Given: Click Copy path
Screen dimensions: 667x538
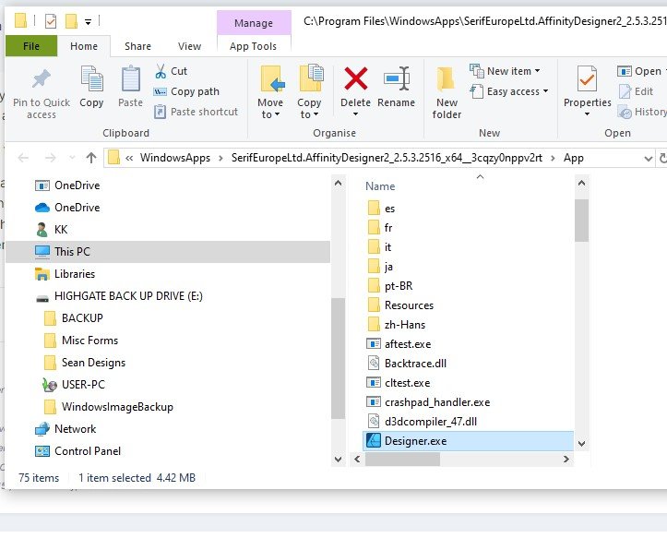Looking at the screenshot, I should coord(186,91).
